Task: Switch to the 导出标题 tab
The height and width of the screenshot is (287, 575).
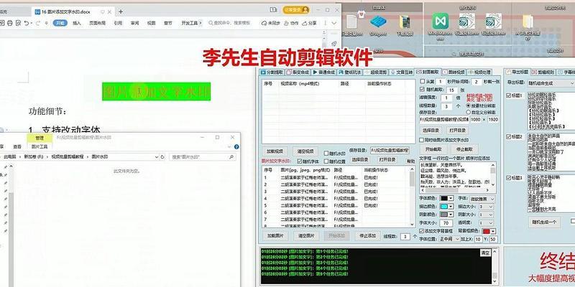Action: (517, 72)
